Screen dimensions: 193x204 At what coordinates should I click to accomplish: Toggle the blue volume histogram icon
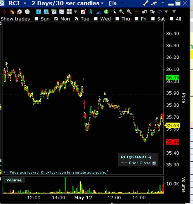99,12
